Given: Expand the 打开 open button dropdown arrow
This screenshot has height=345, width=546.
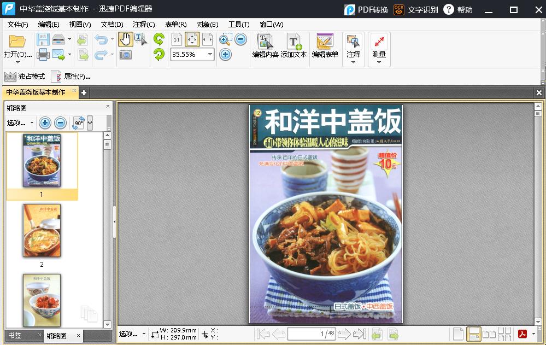Looking at the screenshot, I should tap(17, 62).
